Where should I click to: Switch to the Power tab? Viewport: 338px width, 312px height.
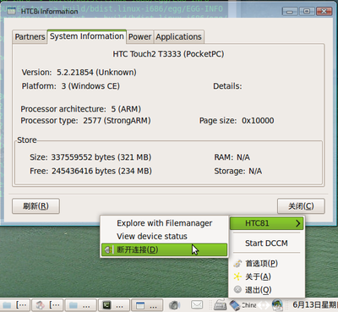140,37
